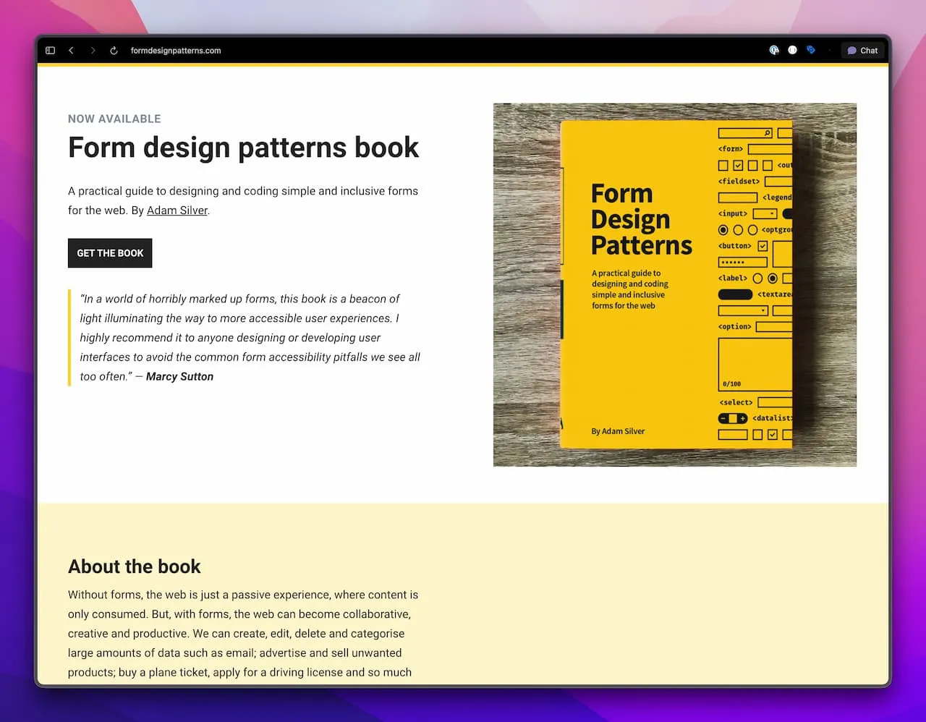The image size is (926, 722).
Task: Click the round white extension icon
Action: pos(792,50)
